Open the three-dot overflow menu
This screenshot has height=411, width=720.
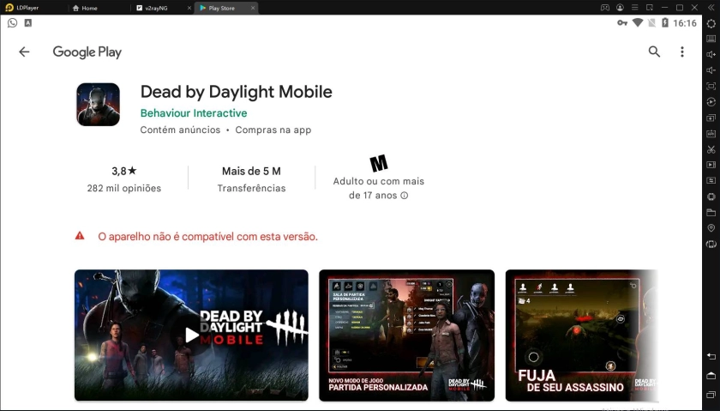[x=682, y=52]
